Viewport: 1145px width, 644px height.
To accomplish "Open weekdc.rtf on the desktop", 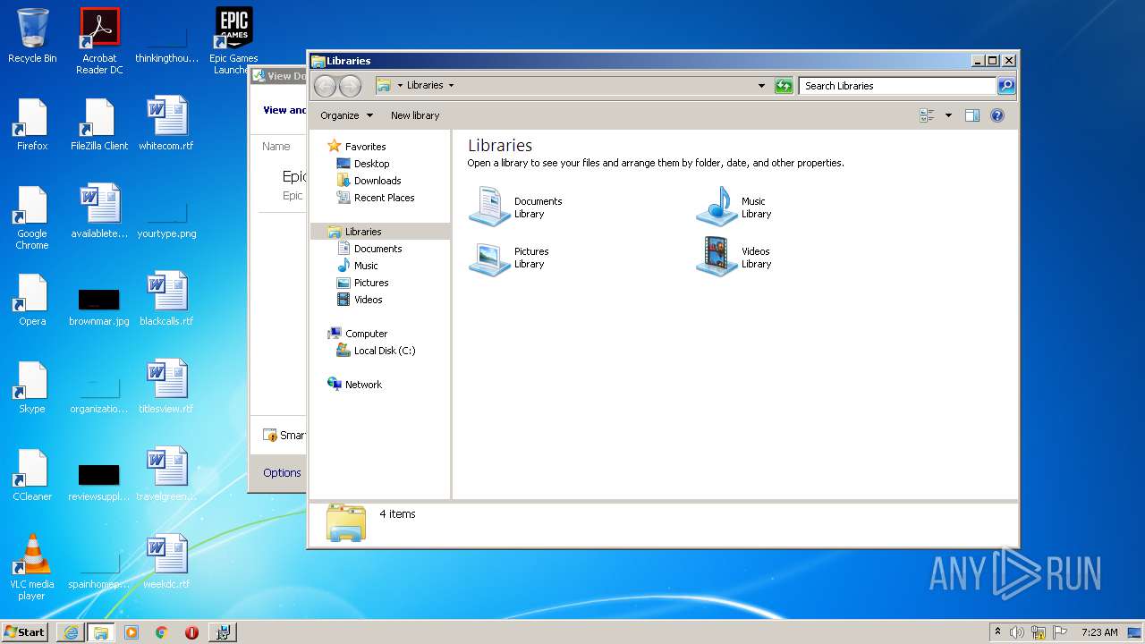I will pyautogui.click(x=166, y=563).
